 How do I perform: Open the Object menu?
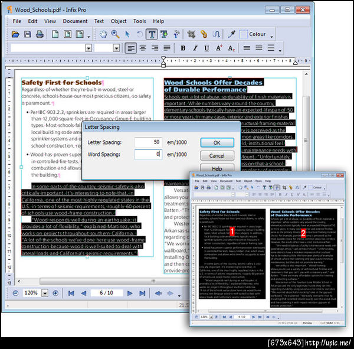119,21
